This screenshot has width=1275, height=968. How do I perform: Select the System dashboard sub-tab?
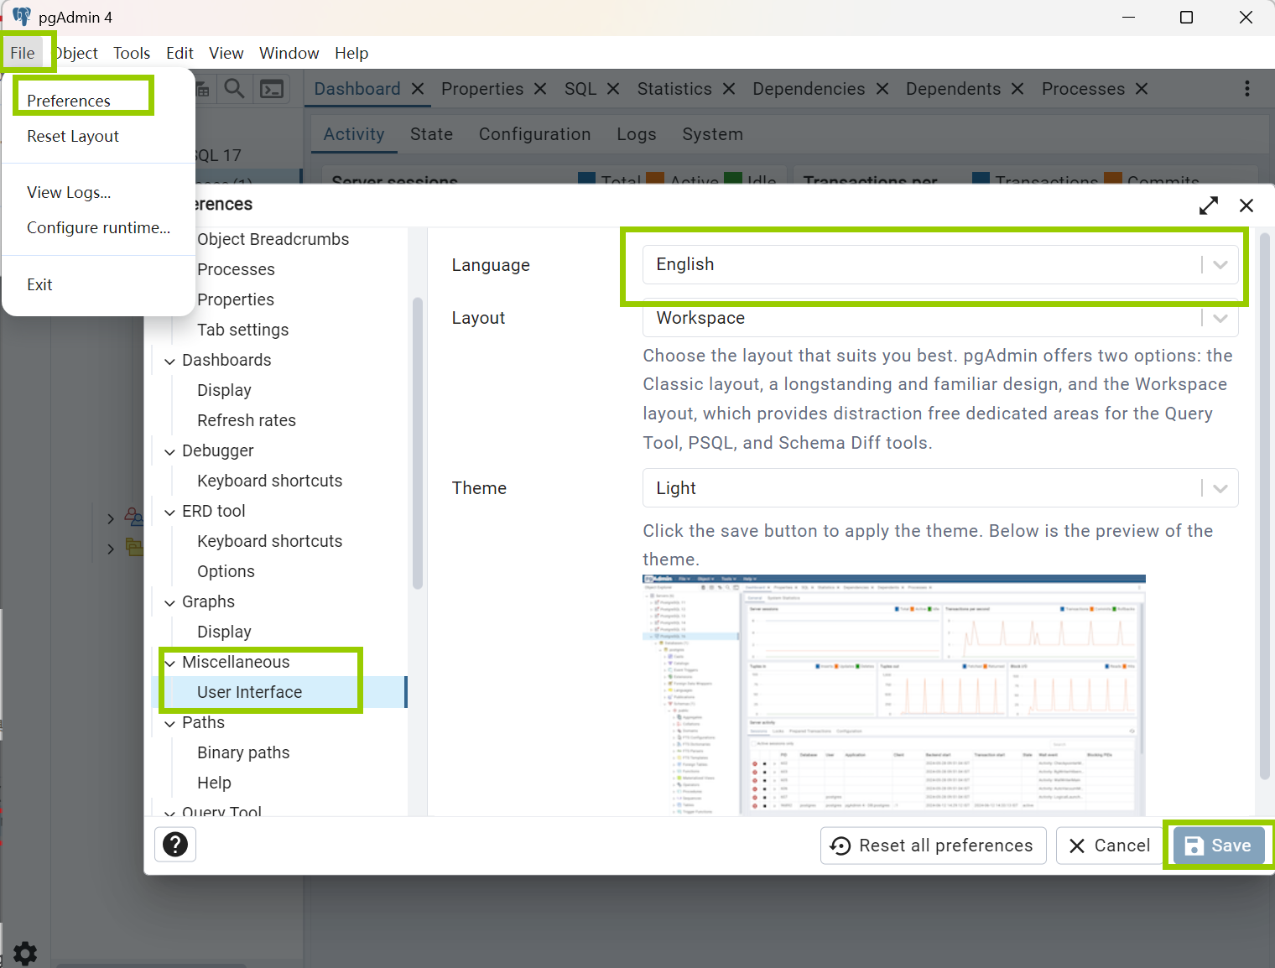coord(712,134)
